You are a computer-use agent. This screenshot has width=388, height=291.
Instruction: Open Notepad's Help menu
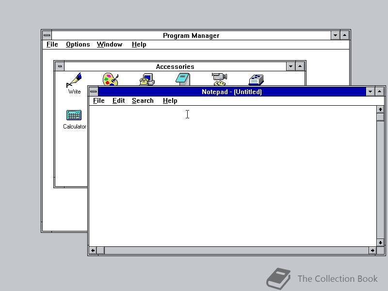170,100
